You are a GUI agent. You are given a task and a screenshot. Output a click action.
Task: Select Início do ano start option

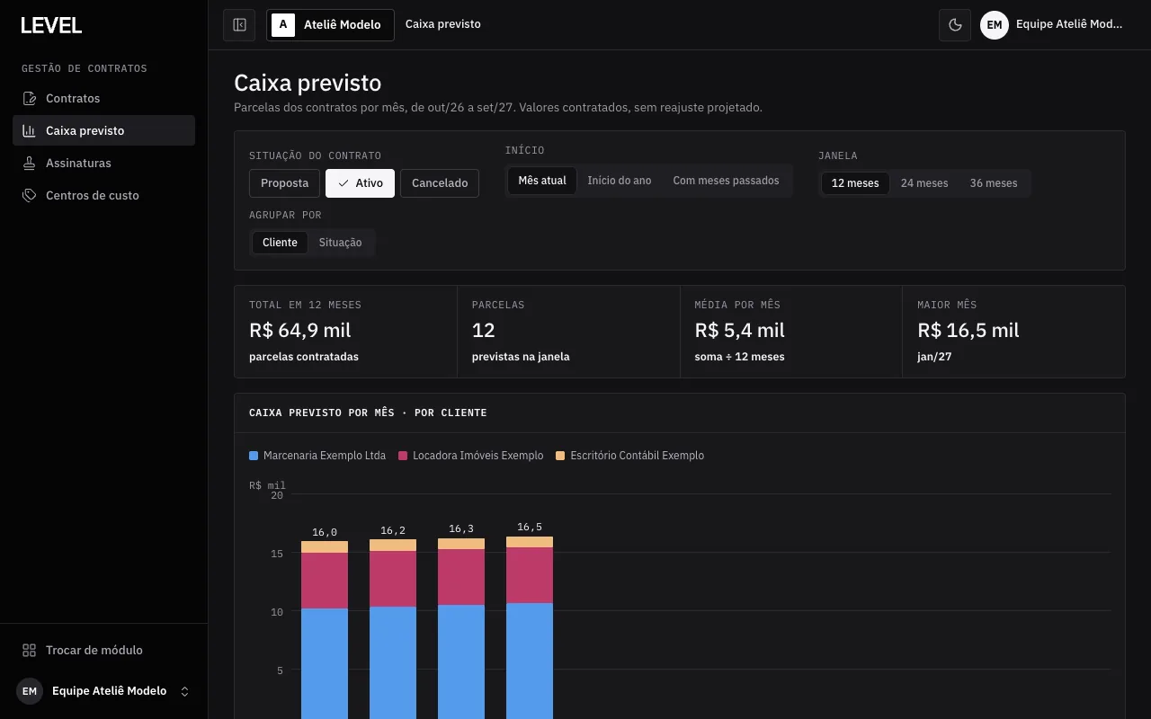tap(620, 181)
